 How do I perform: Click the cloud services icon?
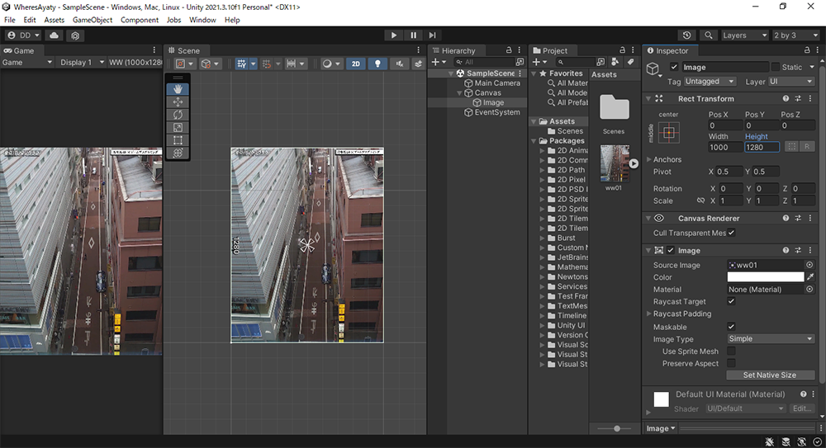pyautogui.click(x=55, y=35)
